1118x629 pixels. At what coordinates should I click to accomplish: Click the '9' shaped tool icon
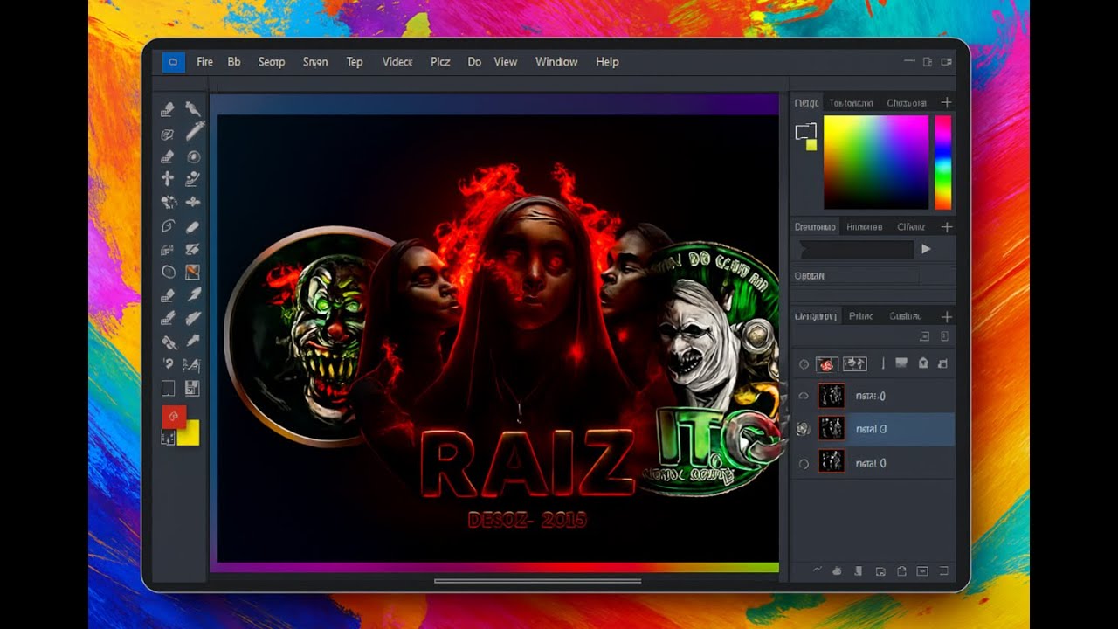click(168, 364)
